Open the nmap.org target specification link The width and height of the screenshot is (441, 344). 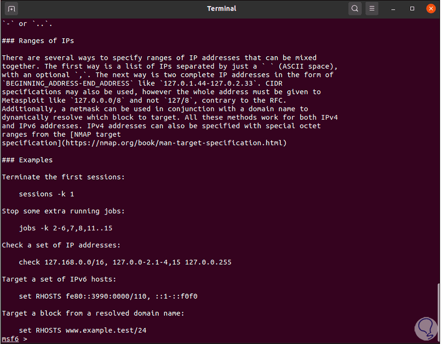tap(176, 143)
